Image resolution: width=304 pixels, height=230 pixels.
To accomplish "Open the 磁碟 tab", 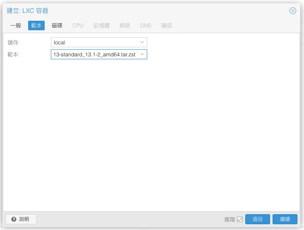I will tap(57, 25).
